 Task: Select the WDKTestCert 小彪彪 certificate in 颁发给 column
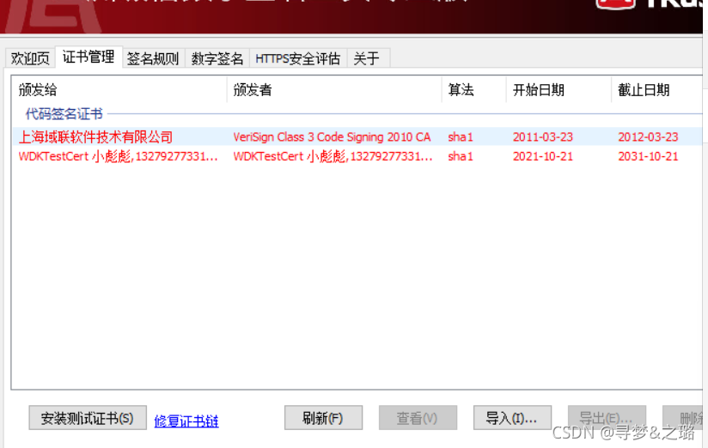[x=118, y=156]
